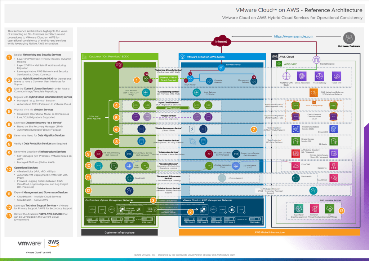Select the DynamoDB icon

pos(333,129)
